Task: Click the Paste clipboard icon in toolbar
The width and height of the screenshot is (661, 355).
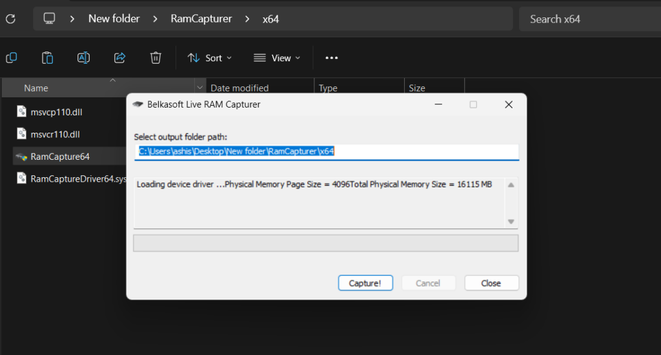Action: [47, 57]
